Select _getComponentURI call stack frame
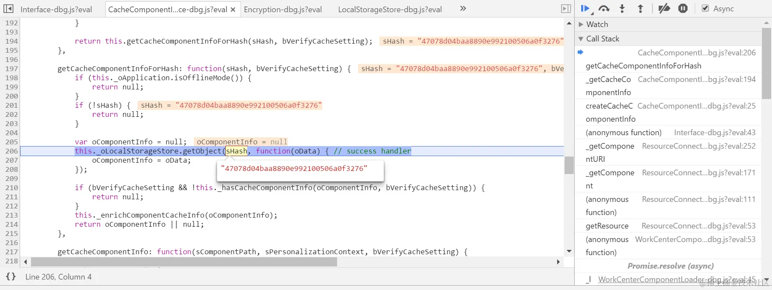Image resolution: width=772 pixels, height=290 pixels. (x=668, y=153)
